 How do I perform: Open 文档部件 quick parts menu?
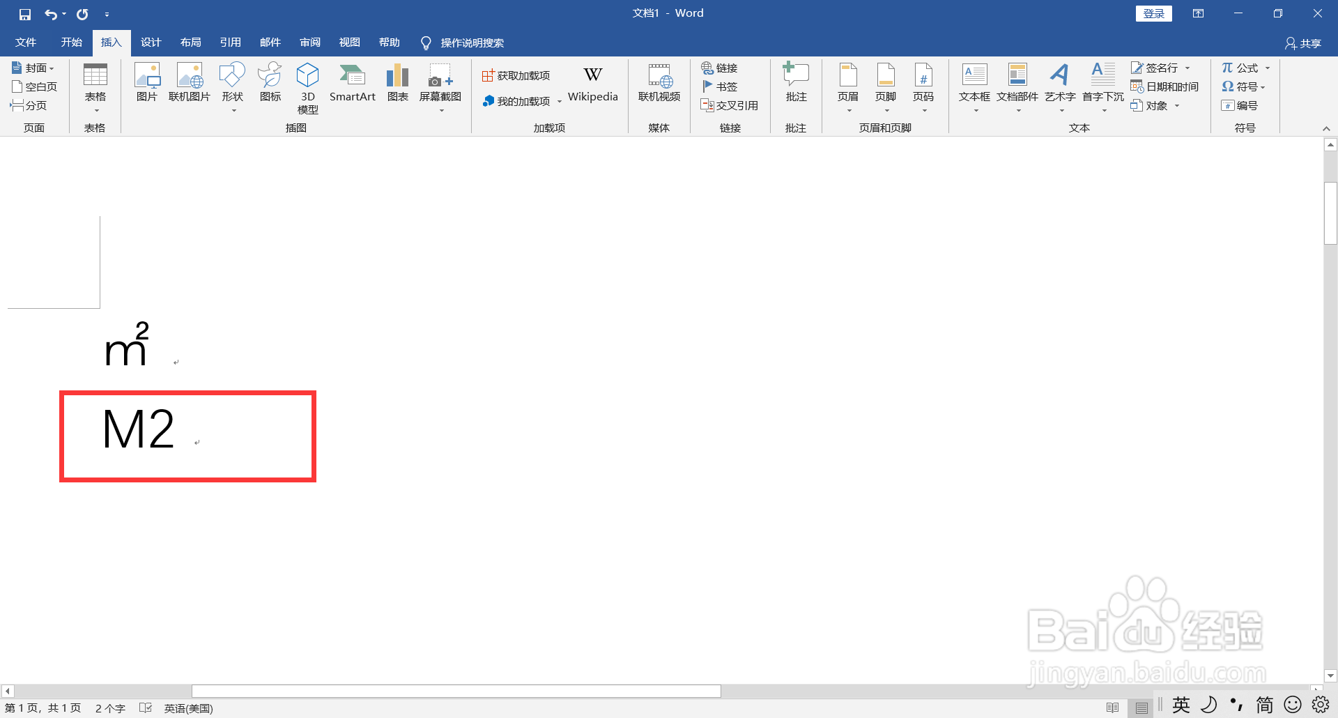(x=1017, y=88)
